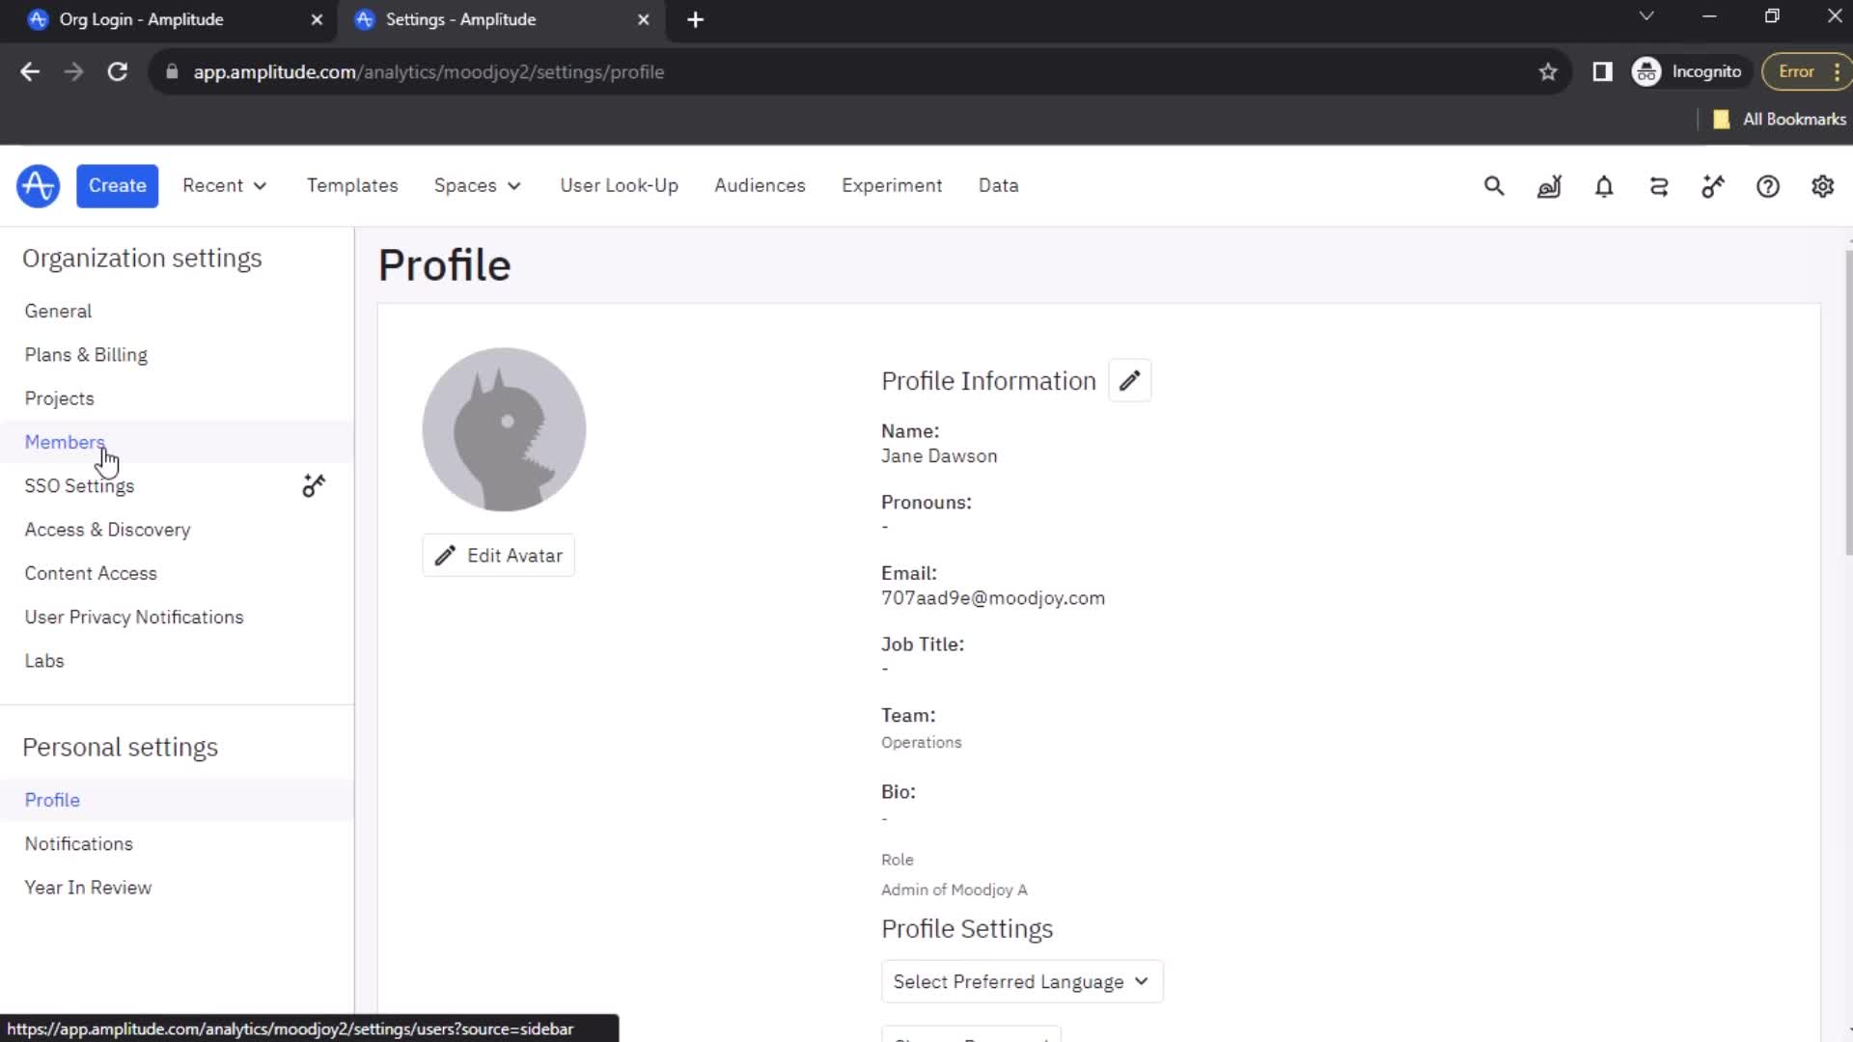Select Profile in Personal settings
This screenshot has height=1042, width=1853.
click(178, 800)
